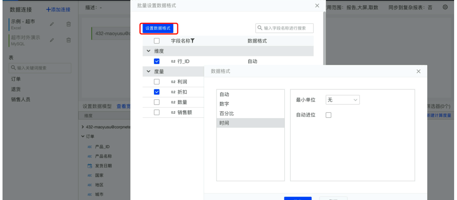457x200 pixels.
Task: Toggle the select-all checkbox in field header
Action: point(157,41)
